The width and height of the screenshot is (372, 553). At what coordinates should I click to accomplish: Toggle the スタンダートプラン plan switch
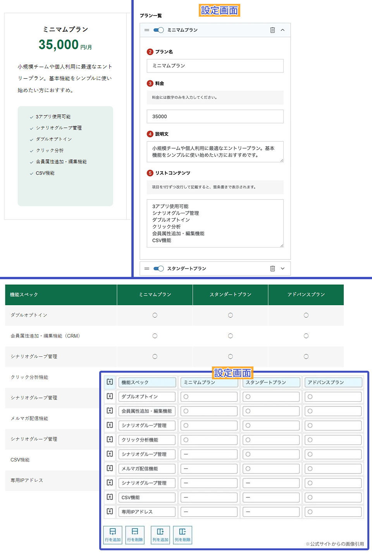[158, 268]
